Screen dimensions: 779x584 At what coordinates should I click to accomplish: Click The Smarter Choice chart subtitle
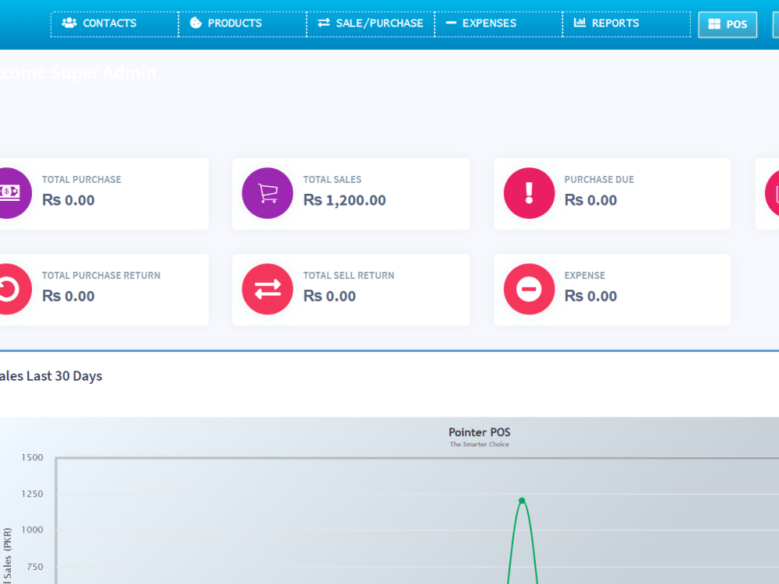pyautogui.click(x=479, y=445)
